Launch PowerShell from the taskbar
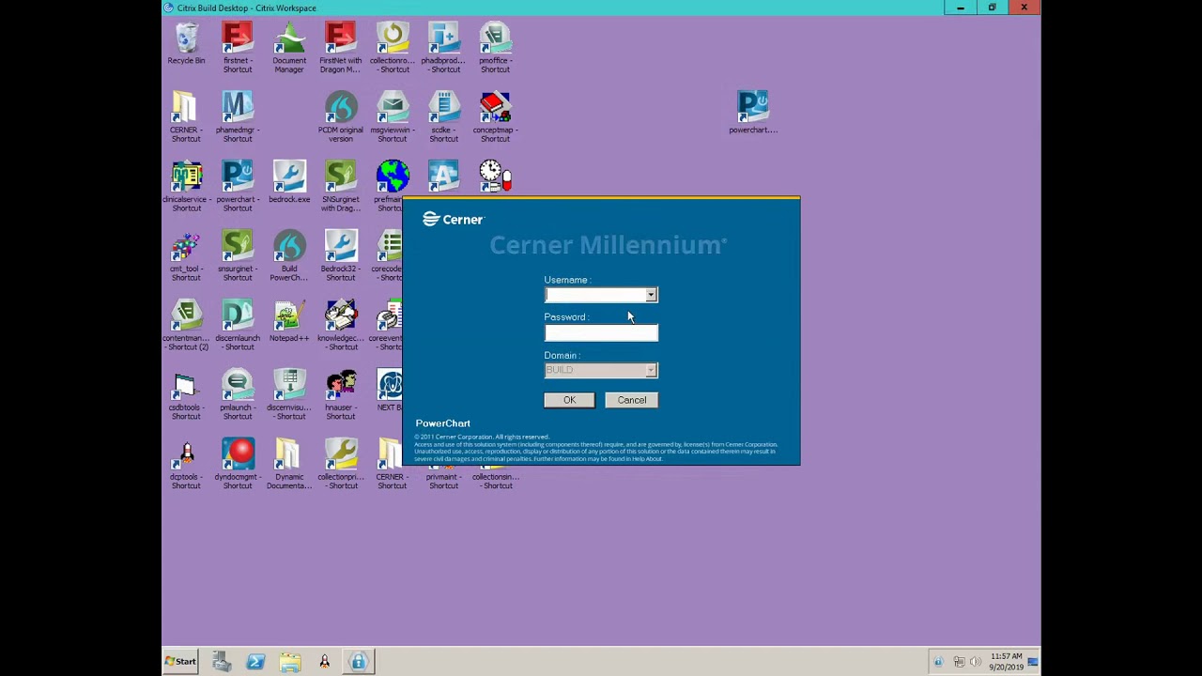1202x676 pixels. point(255,662)
